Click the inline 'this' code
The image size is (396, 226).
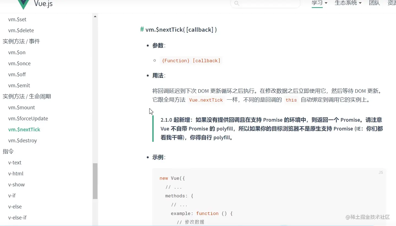point(291,100)
